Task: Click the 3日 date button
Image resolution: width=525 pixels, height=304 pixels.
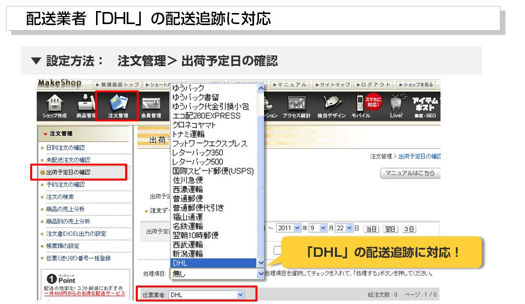Action: tap(409, 229)
